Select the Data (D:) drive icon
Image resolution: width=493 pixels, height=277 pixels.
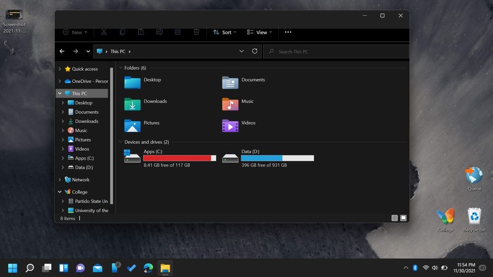pyautogui.click(x=230, y=158)
